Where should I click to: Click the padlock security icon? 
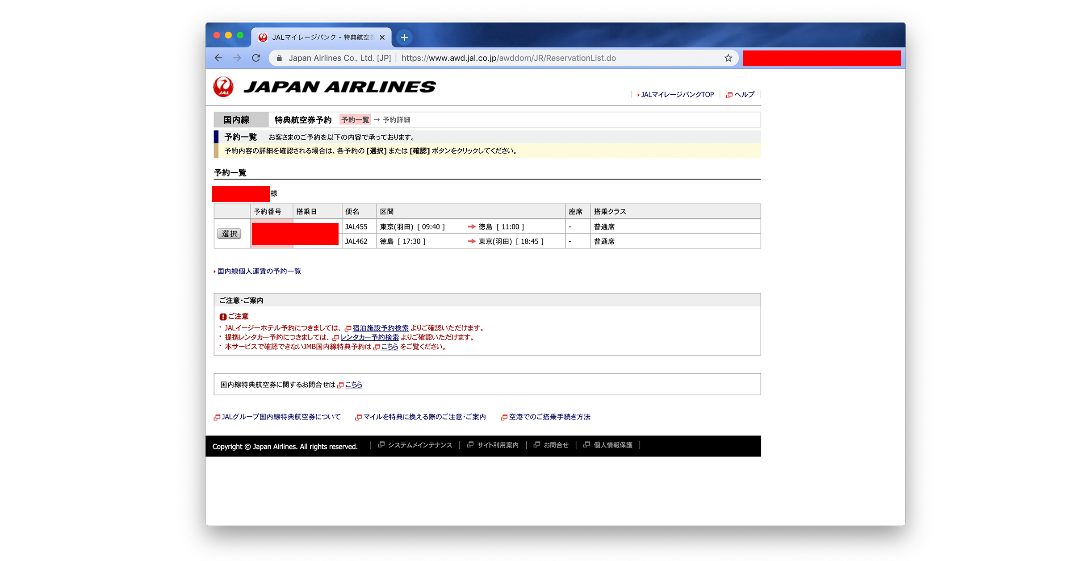click(x=279, y=58)
